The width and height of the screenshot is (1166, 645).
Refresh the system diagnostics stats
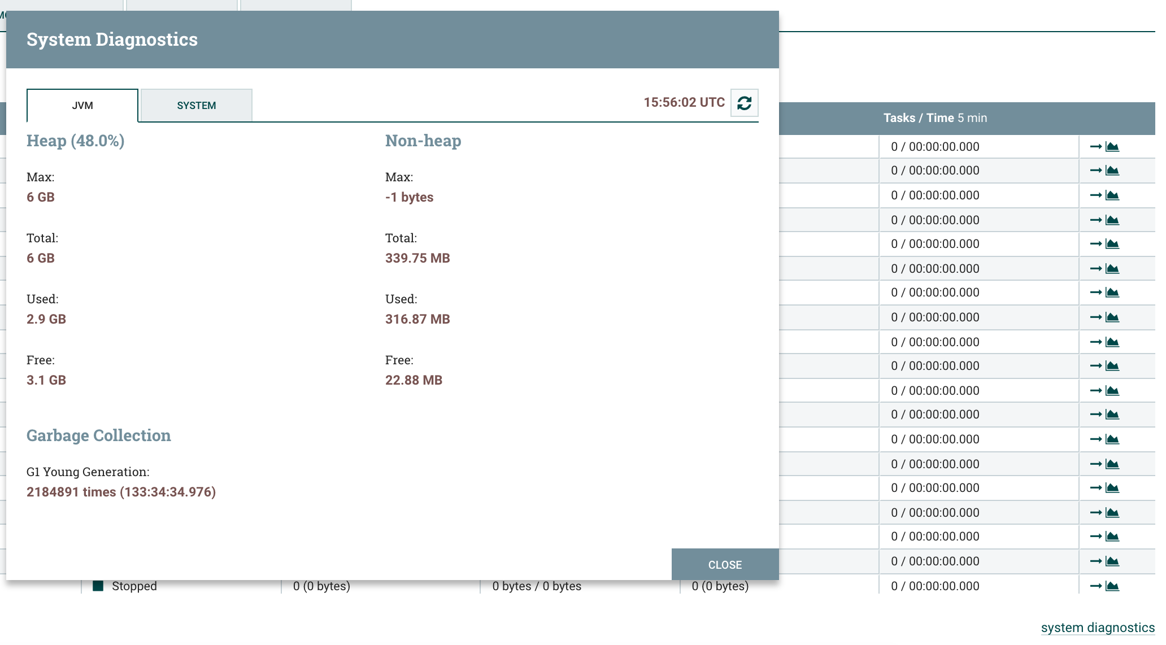(744, 103)
